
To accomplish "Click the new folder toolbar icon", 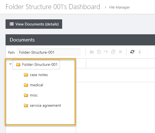I will (92, 52).
